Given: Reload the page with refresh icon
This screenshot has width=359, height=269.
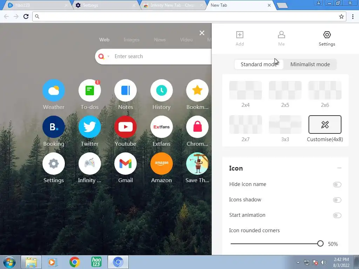Looking at the screenshot, I should (x=26, y=16).
